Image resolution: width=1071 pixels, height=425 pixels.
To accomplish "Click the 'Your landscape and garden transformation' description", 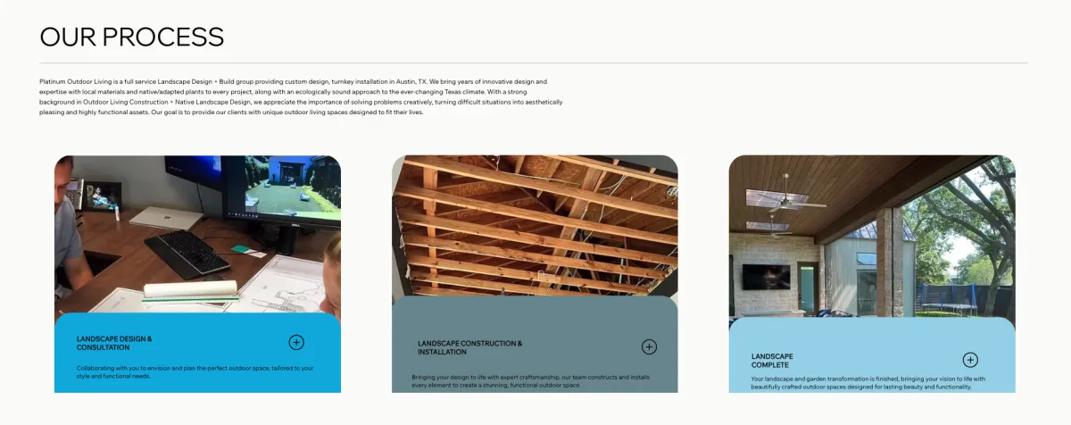I will point(868,382).
